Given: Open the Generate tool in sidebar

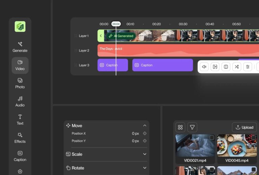Looking at the screenshot, I should point(20,47).
